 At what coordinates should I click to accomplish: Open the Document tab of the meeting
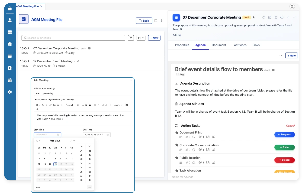219,45
